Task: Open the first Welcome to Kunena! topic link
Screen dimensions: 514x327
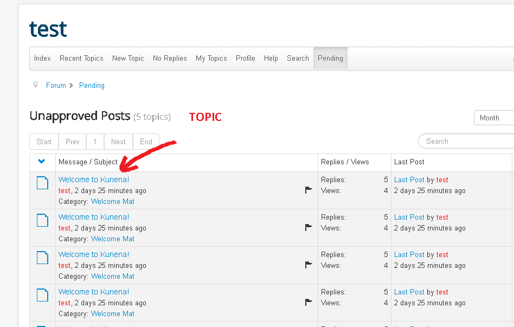Action: [94, 179]
